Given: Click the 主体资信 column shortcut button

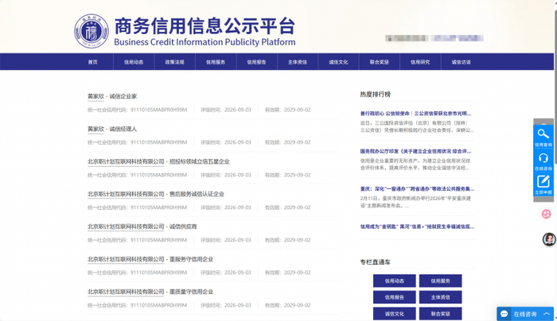Looking at the screenshot, I should [441, 297].
